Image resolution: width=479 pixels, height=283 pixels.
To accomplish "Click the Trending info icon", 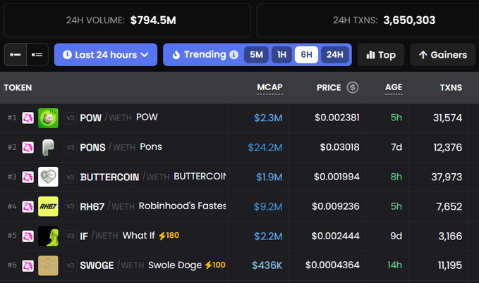I will [x=234, y=55].
